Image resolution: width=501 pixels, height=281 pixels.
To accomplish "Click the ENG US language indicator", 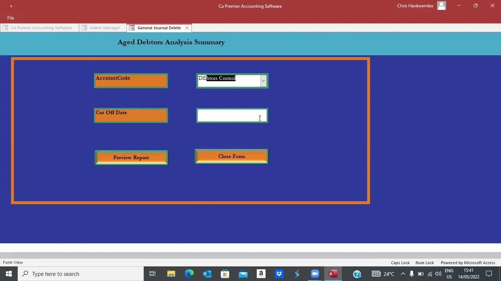I will point(449,274).
